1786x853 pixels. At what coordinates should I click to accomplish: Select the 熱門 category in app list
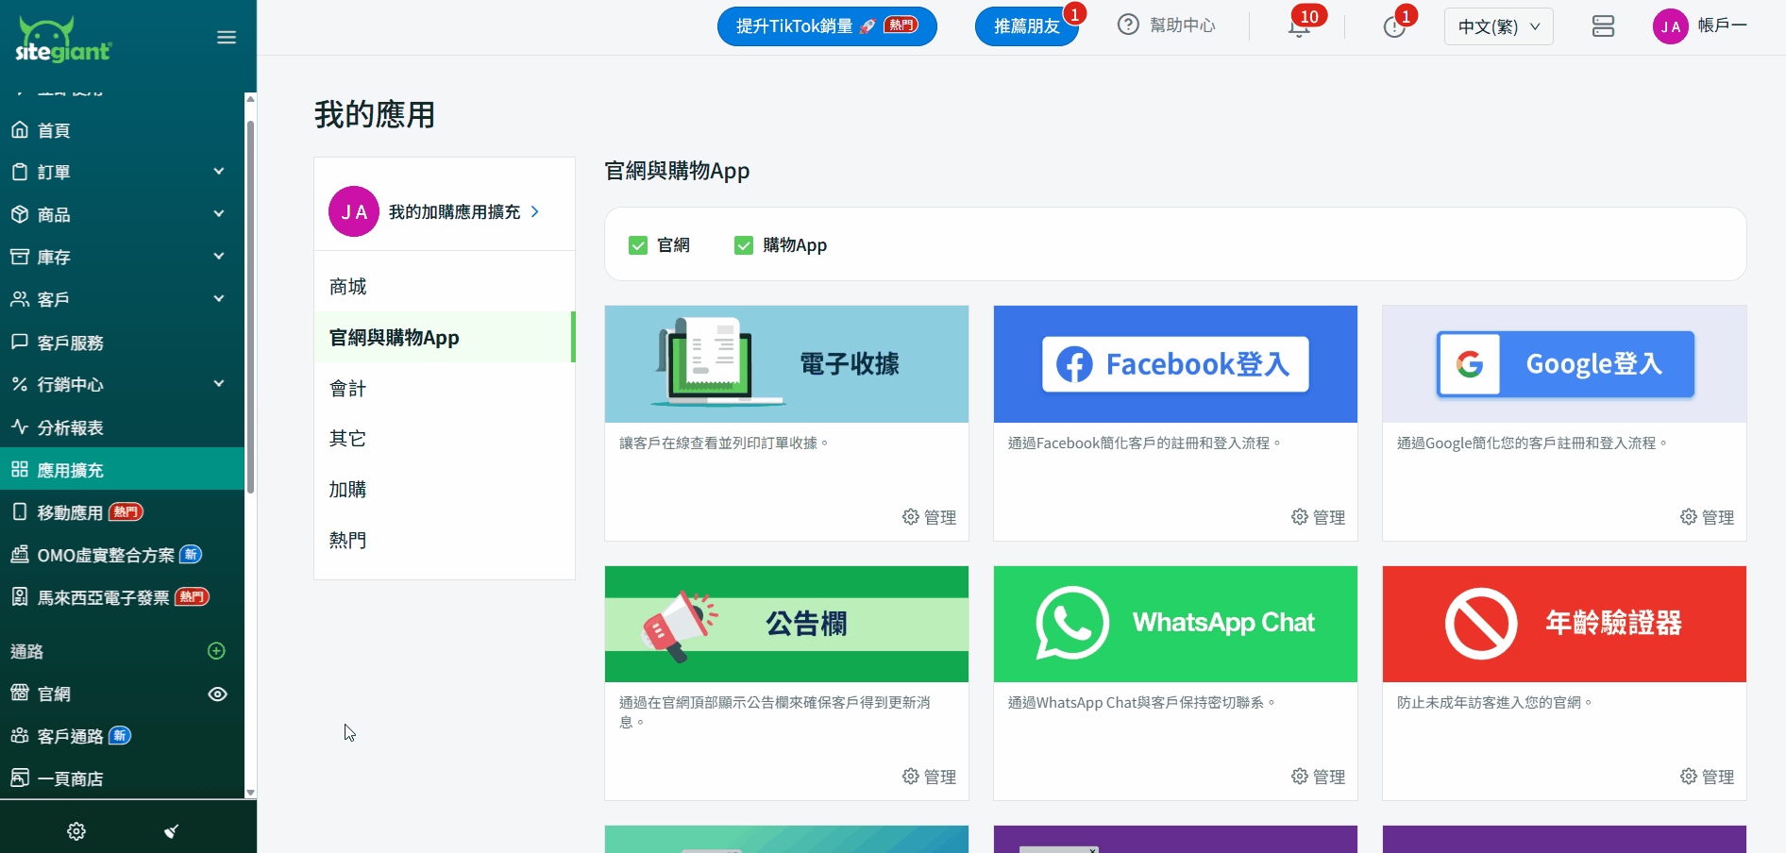(347, 541)
